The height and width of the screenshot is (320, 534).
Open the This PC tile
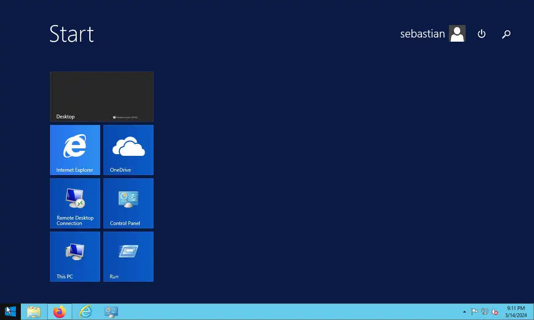(x=75, y=257)
